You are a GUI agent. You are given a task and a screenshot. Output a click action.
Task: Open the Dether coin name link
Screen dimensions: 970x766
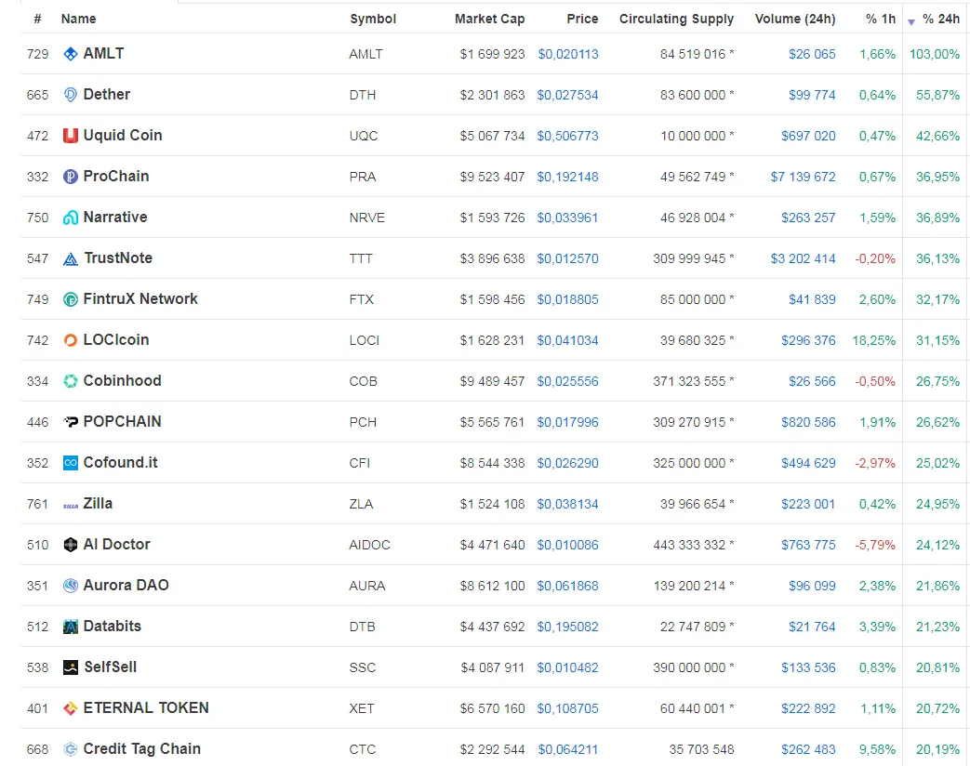106,95
